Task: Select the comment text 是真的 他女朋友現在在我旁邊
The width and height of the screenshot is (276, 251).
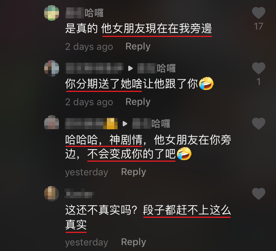Action: [138, 28]
